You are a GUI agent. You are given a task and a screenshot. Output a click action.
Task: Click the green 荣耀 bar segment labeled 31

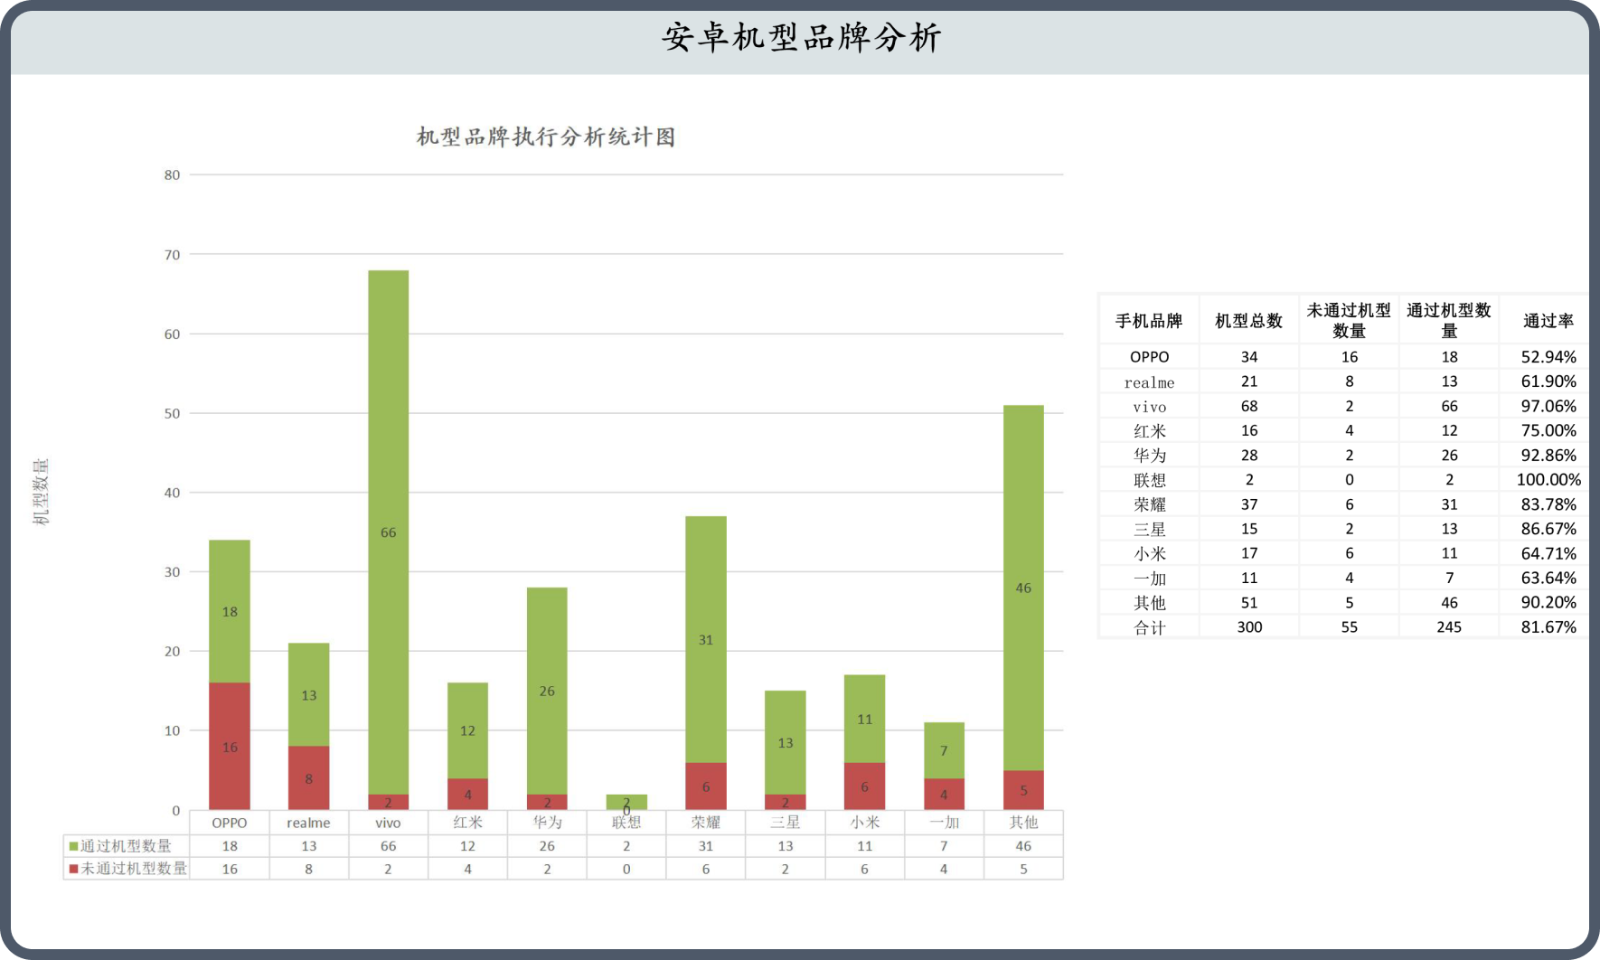click(x=705, y=639)
